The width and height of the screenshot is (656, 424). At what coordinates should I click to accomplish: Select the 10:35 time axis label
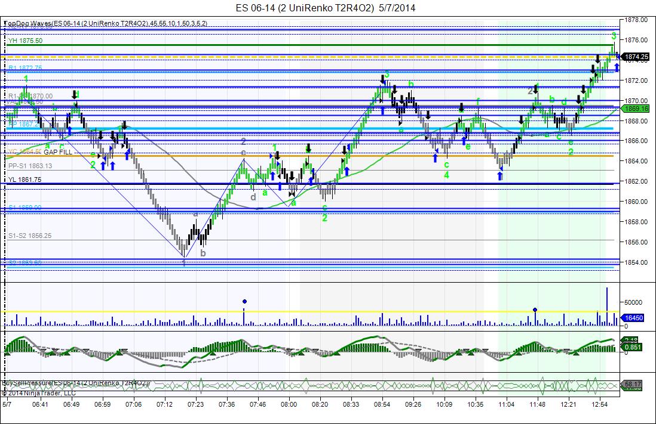point(475,404)
